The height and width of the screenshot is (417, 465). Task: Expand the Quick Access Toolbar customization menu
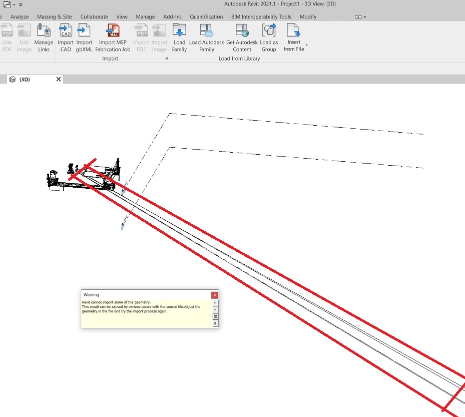coord(21,4)
